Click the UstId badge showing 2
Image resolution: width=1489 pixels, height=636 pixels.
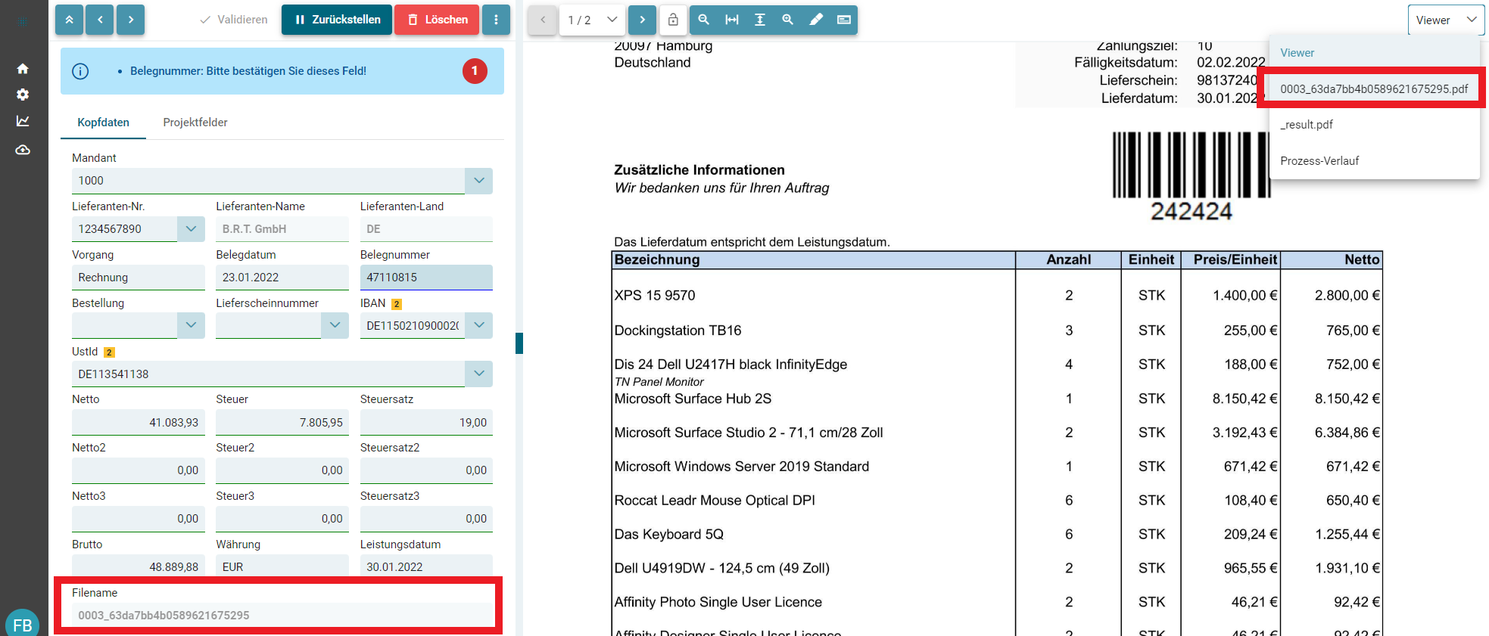[109, 352]
